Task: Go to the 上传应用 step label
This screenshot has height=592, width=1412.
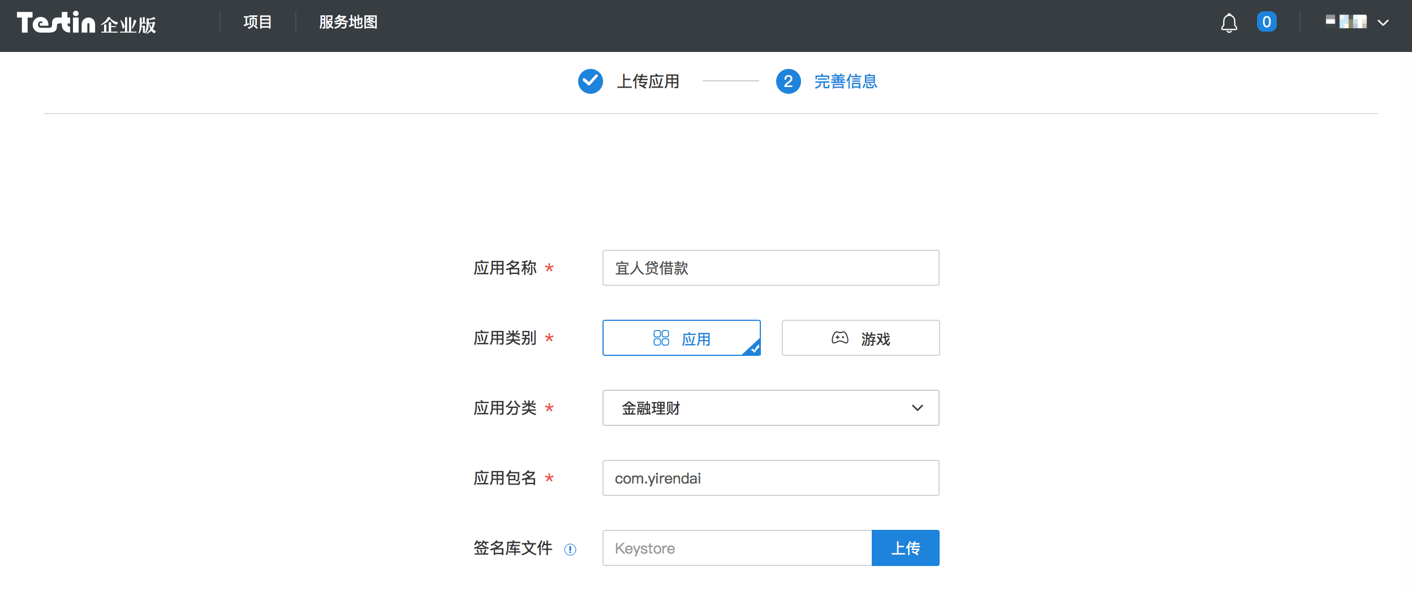Action: coord(648,81)
